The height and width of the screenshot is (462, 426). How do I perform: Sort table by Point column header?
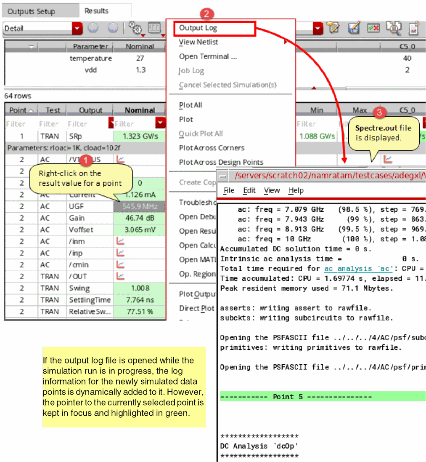[21, 110]
